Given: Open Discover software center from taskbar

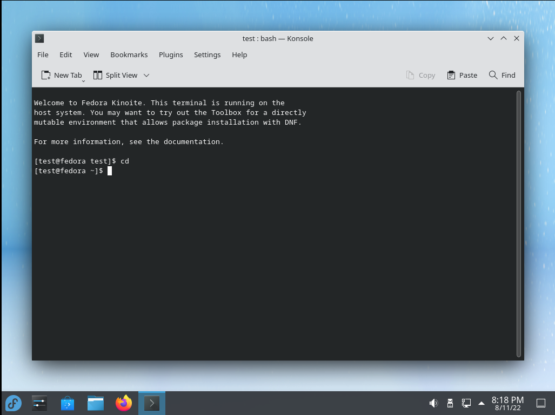Looking at the screenshot, I should tap(67, 403).
